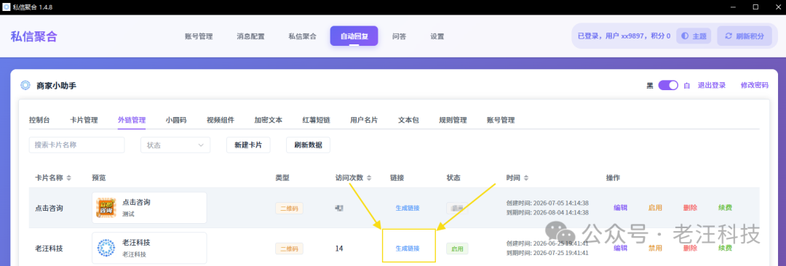This screenshot has height=266, width=786.
Task: Open the 状态 filter dropdown
Action: tap(175, 145)
